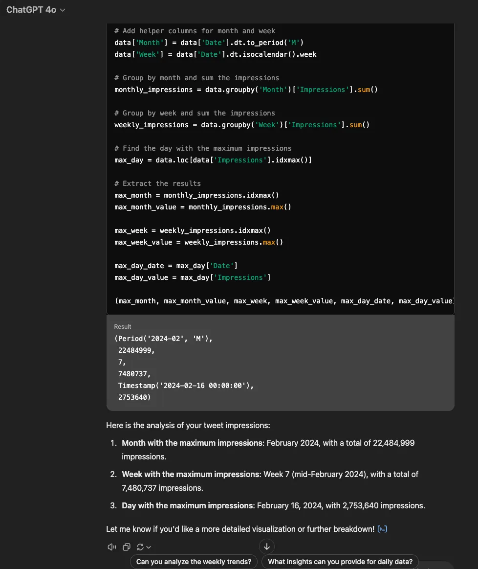Select 'What insights can you provide for daily data?'
The width and height of the screenshot is (478, 569).
[x=340, y=561]
